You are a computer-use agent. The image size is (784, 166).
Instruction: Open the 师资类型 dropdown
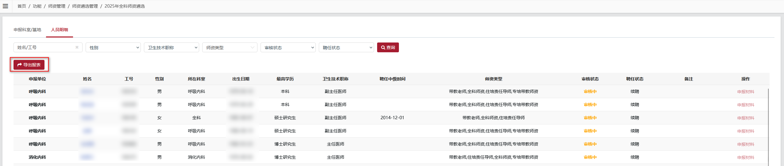pyautogui.click(x=230, y=47)
